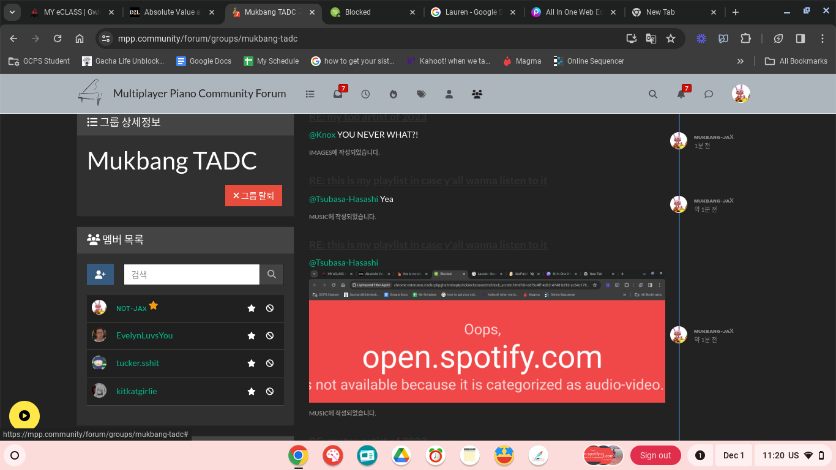This screenshot has width=836, height=470.
Task: Open the groups icon in forum header
Action: [x=477, y=94]
